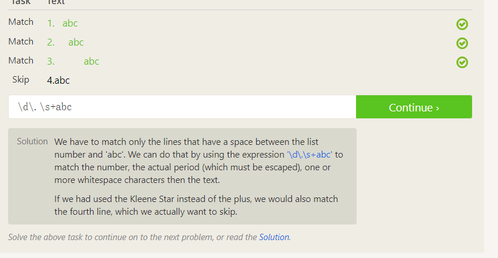Click the Solution heading in the gray panel

tap(32, 141)
